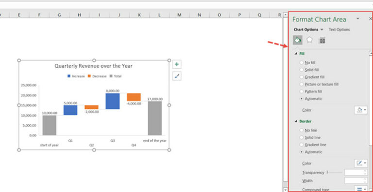
Task: Click the Chart Styles paintbrush button
Action: click(x=177, y=76)
